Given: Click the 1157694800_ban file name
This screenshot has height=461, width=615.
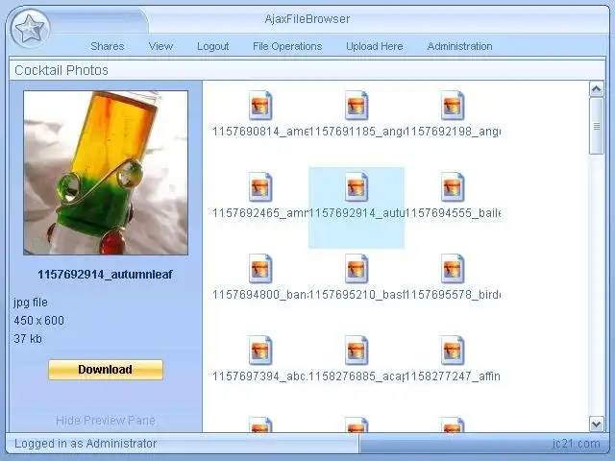Looking at the screenshot, I should [x=260, y=295].
